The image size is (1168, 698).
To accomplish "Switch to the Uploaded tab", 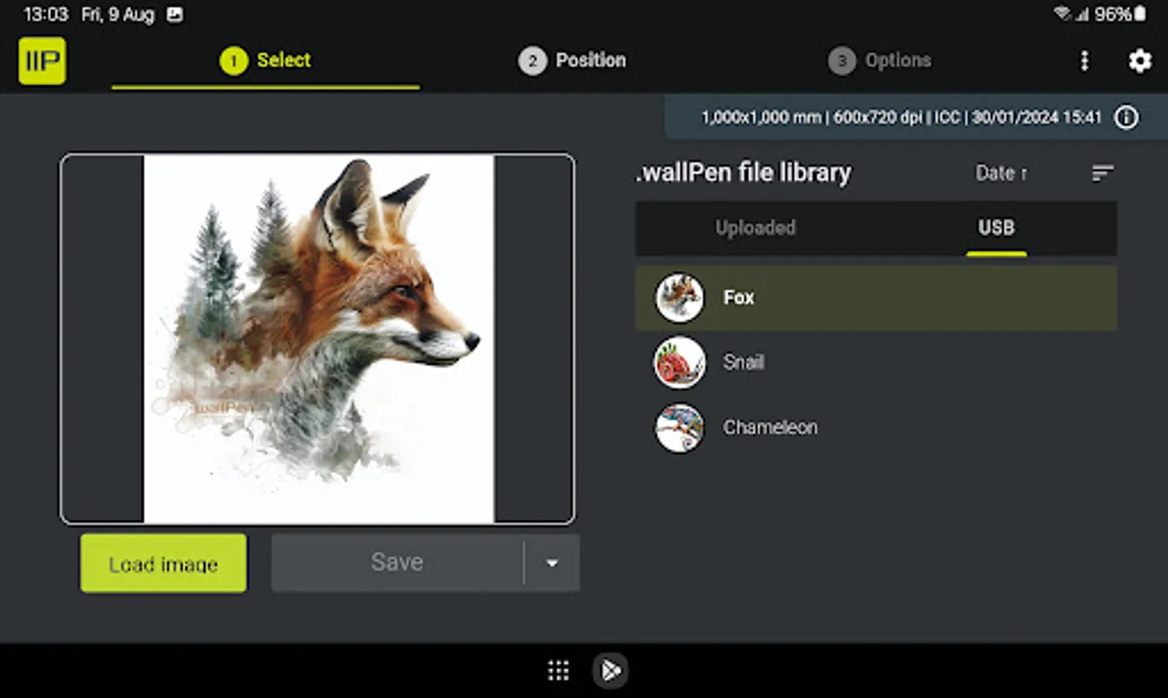I will (755, 228).
